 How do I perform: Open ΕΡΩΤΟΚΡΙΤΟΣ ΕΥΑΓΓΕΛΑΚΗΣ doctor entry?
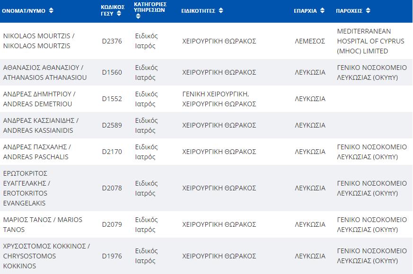(x=26, y=188)
